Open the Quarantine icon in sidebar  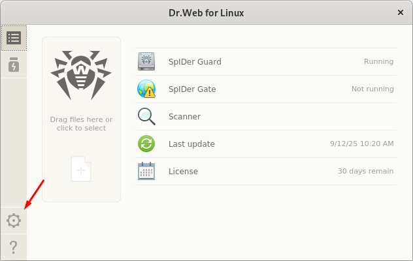14,65
